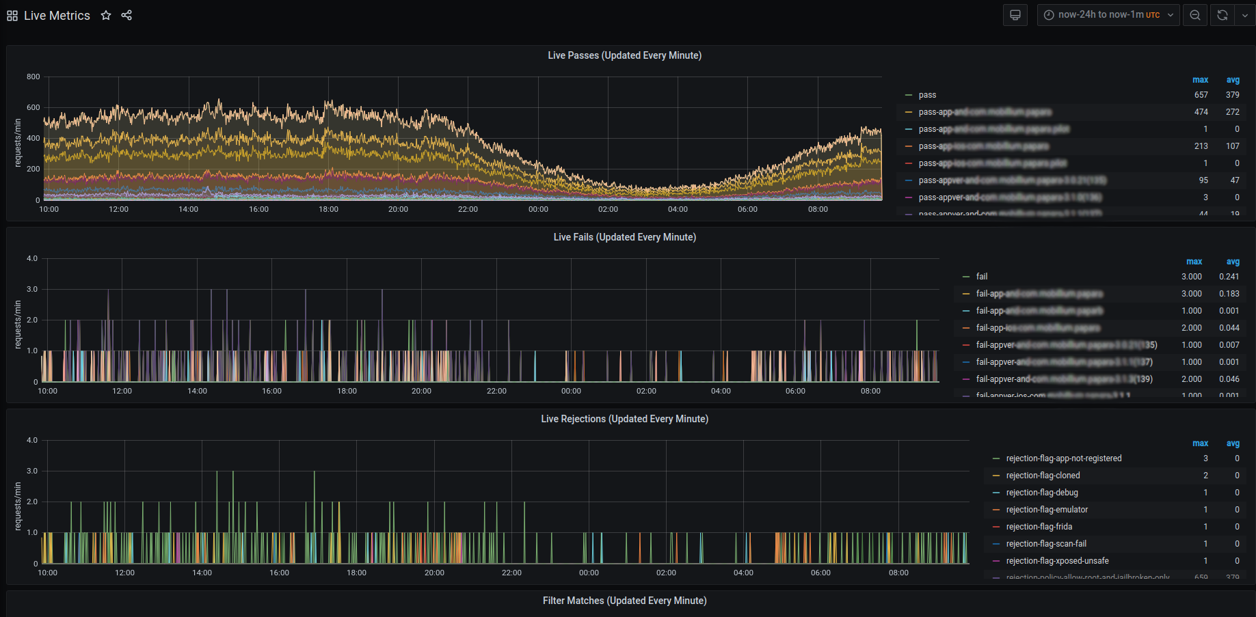Refresh the dashboard data
This screenshot has height=617, width=1256.
(x=1222, y=15)
